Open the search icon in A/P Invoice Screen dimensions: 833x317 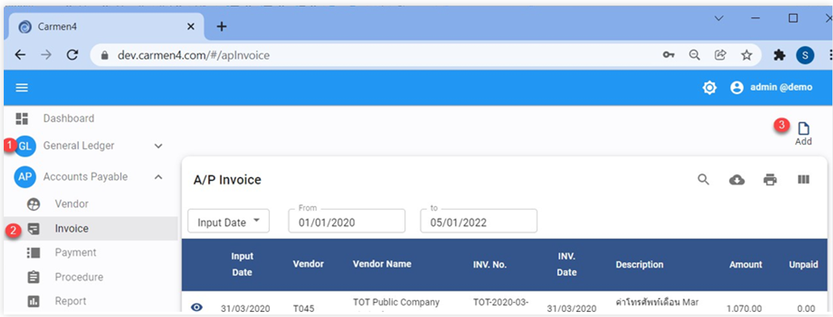704,180
